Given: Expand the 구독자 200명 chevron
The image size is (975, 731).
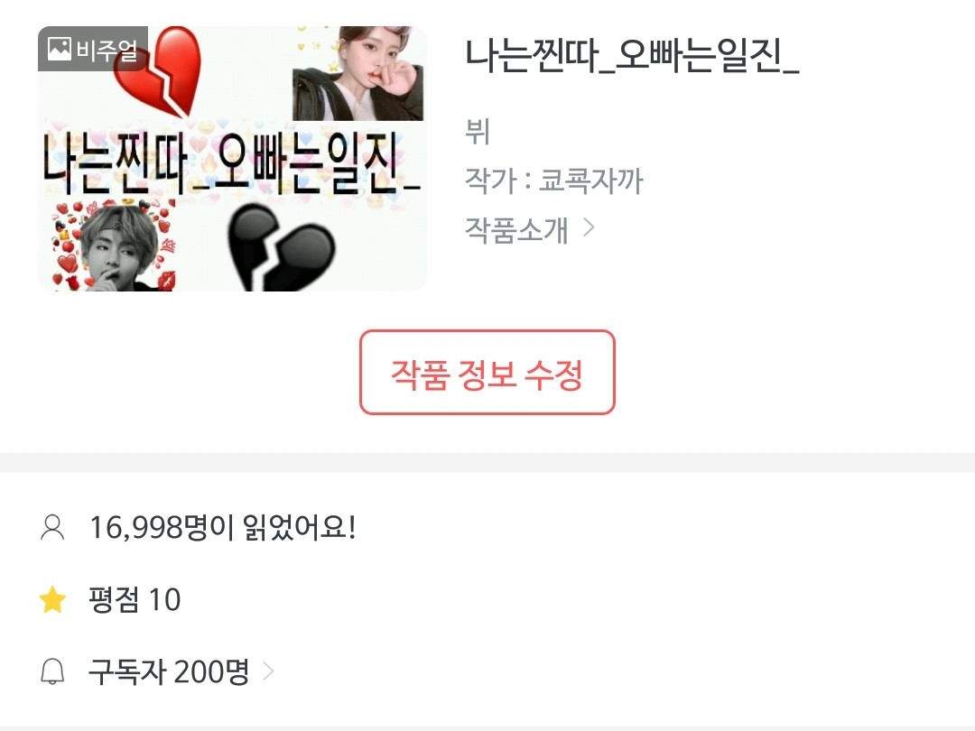Looking at the screenshot, I should pyautogui.click(x=269, y=671).
